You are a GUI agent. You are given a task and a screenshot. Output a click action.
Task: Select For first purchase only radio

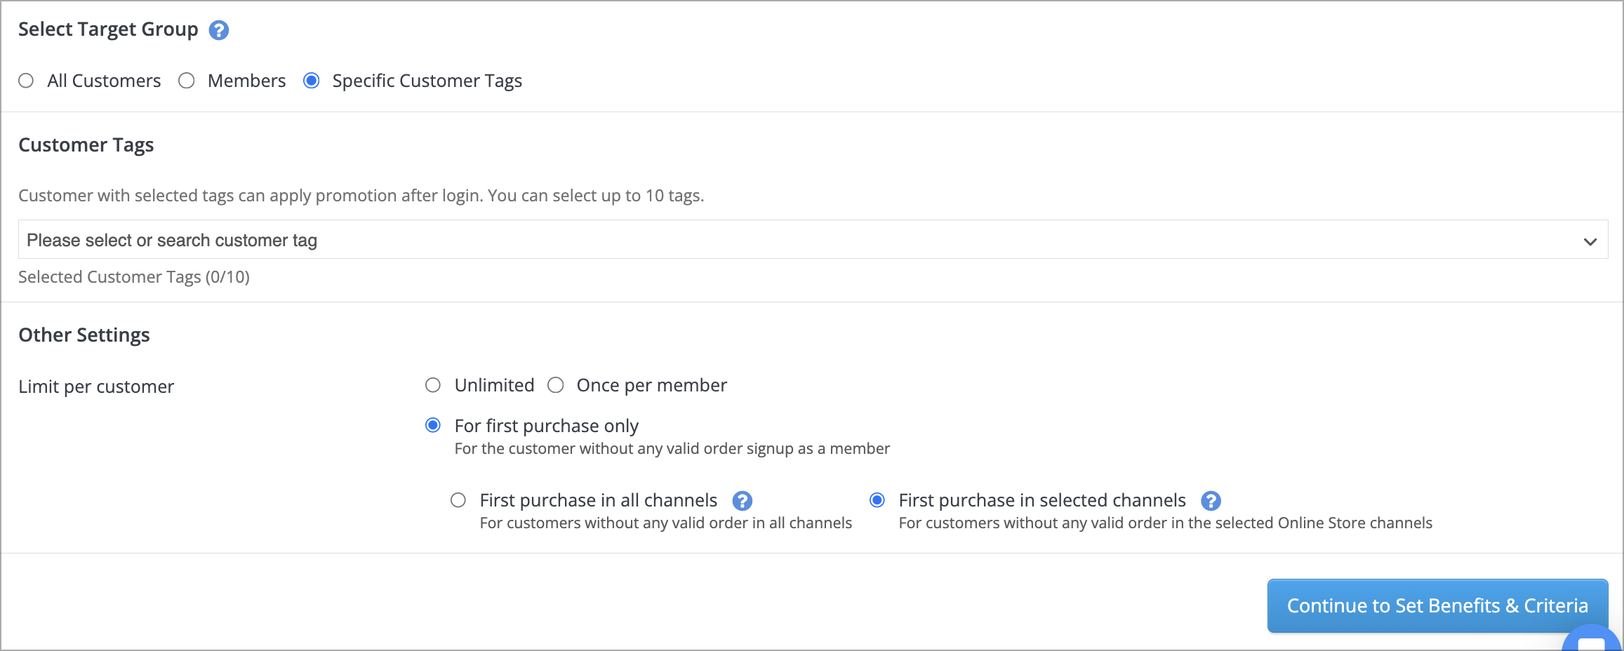pyautogui.click(x=433, y=425)
